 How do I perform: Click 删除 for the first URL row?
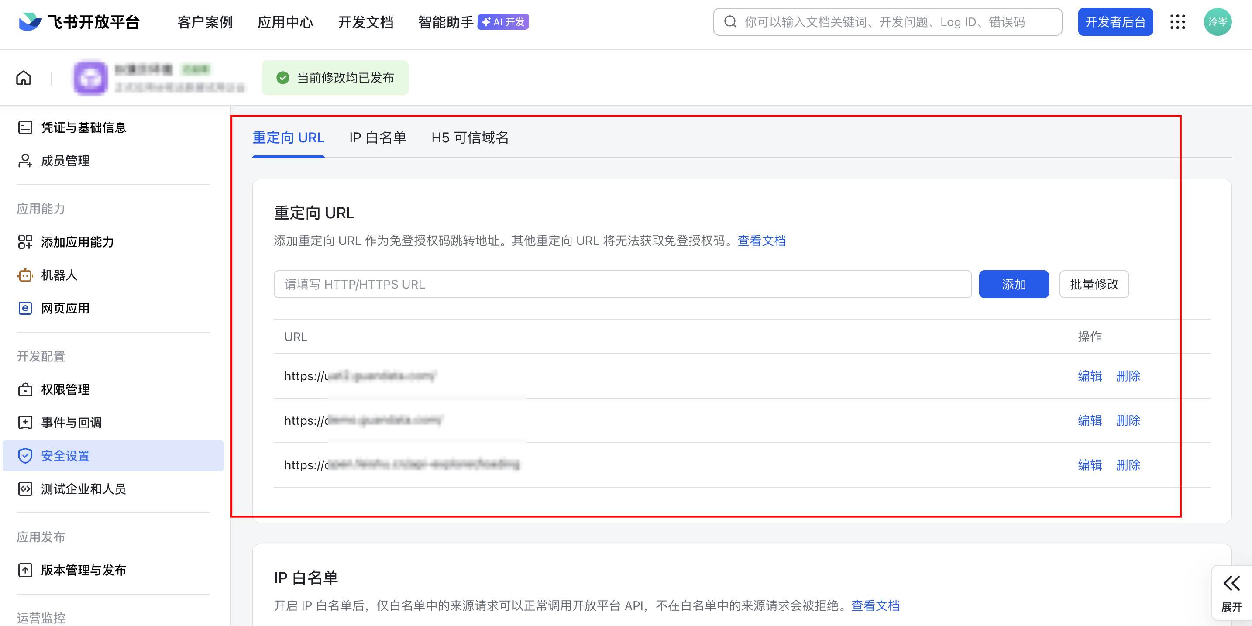coord(1128,376)
